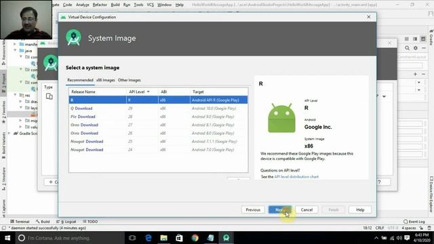This screenshot has height=244, width=434.
Task: Open the Event Log
Action: (x=414, y=222)
